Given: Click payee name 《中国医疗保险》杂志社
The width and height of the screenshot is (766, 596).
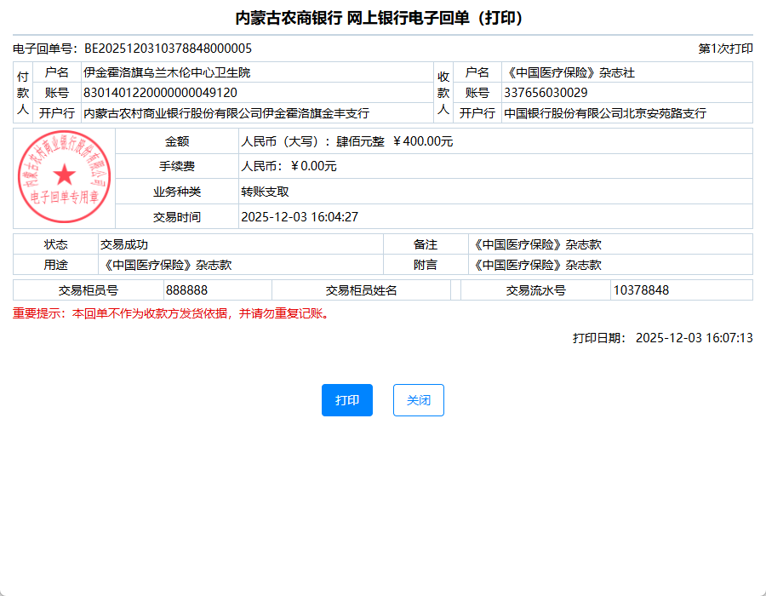Looking at the screenshot, I should click(569, 72).
